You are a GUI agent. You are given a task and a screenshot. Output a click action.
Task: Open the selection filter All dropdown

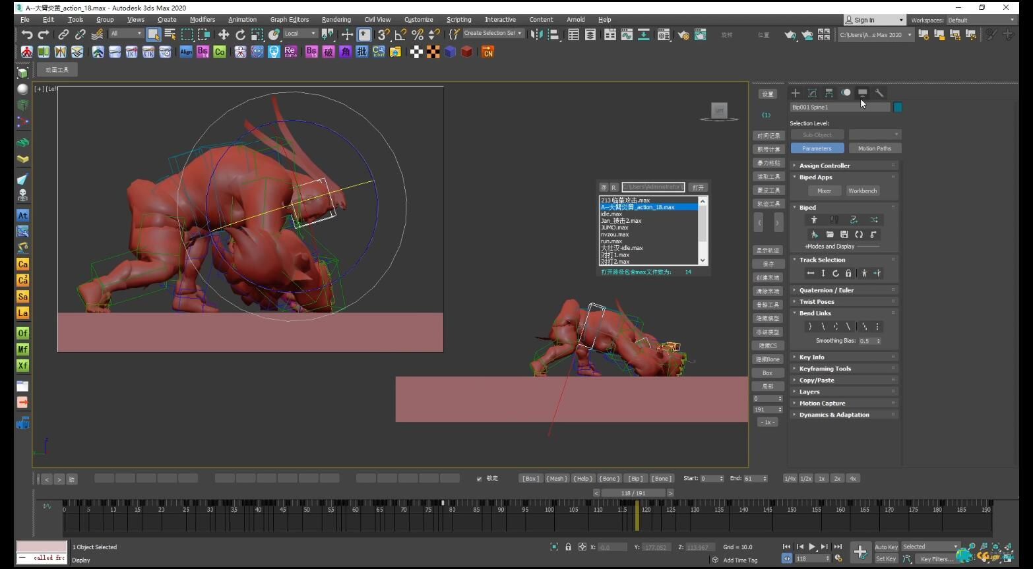point(125,34)
